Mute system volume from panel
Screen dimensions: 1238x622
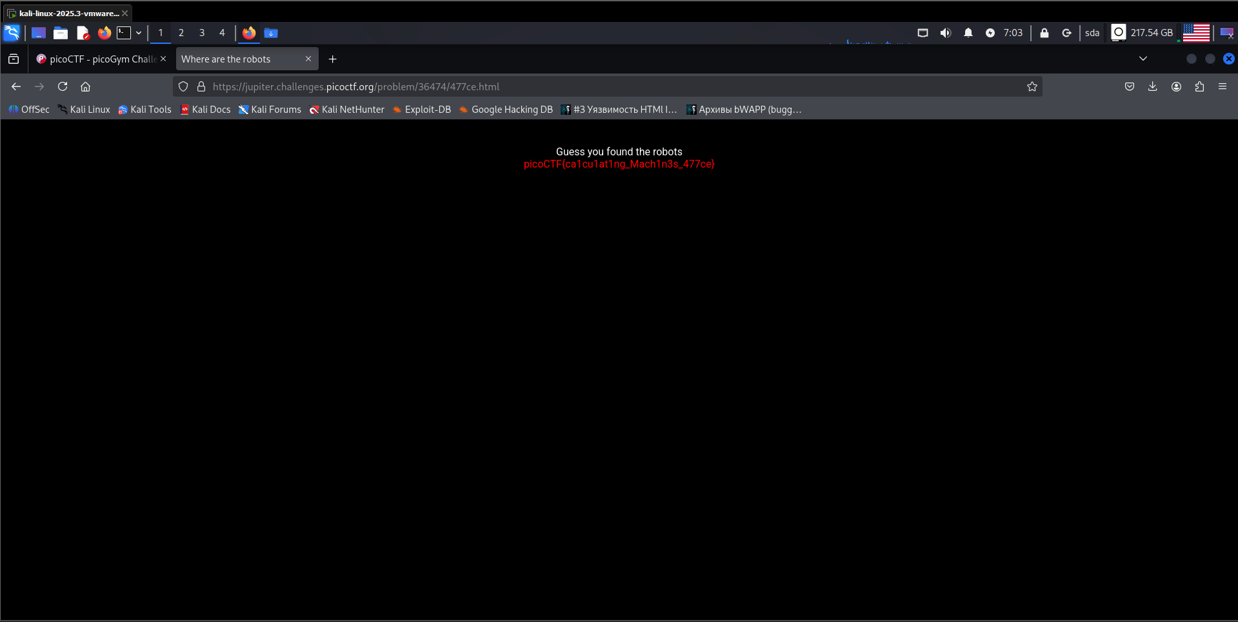[x=945, y=33]
